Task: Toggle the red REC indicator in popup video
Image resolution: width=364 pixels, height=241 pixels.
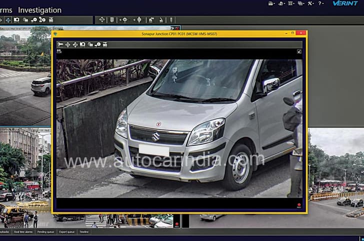Action: click(299, 205)
